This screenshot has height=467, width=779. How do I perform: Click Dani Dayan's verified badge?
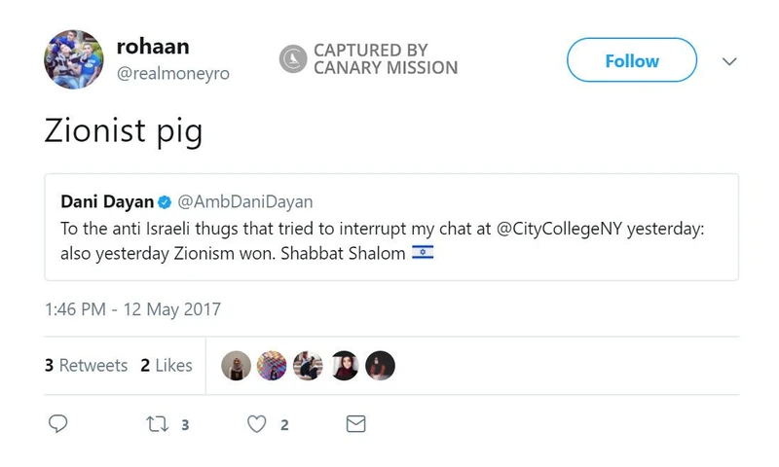coord(165,202)
